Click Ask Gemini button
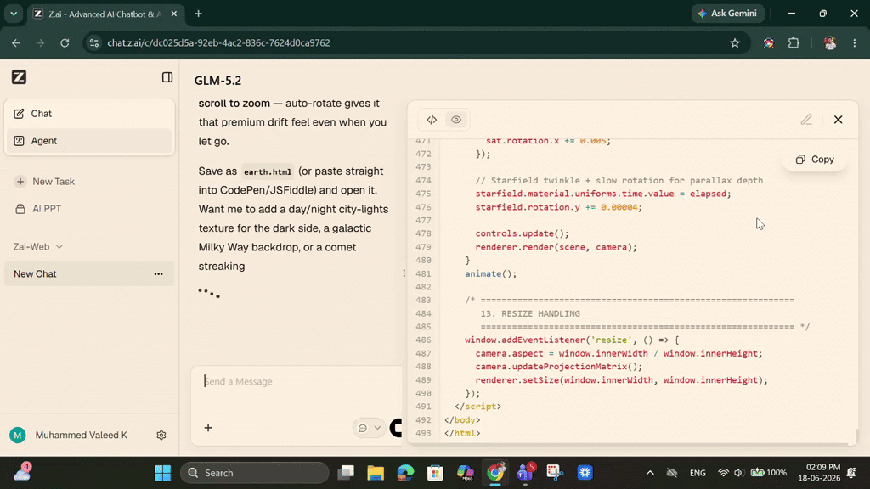Viewport: 870px width, 489px height. (727, 14)
